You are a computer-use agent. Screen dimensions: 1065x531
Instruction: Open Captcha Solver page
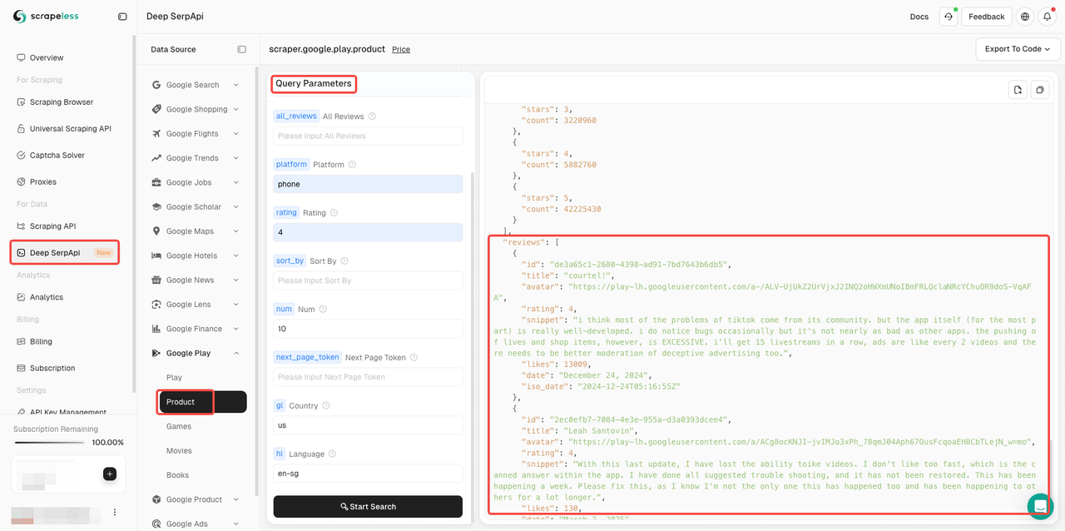57,155
